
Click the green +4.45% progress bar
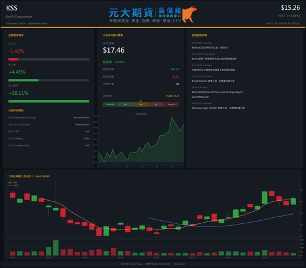pos(23,80)
